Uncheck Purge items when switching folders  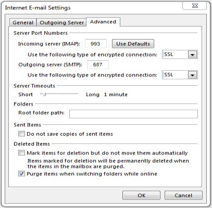[21, 174]
